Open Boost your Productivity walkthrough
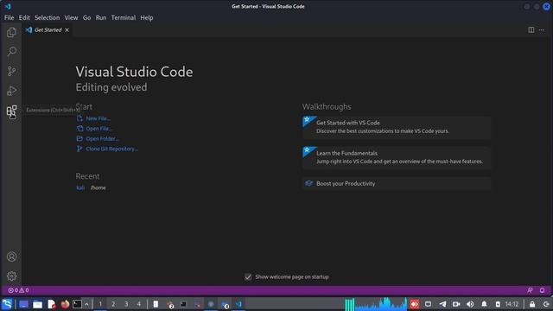Image resolution: width=553 pixels, height=311 pixels. pos(397,183)
